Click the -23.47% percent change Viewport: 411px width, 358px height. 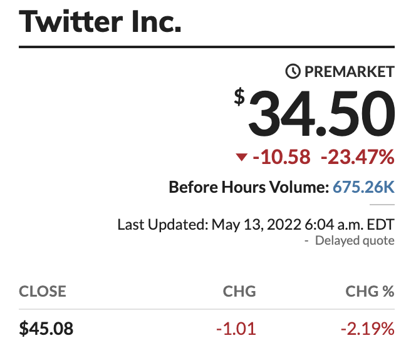(358, 157)
